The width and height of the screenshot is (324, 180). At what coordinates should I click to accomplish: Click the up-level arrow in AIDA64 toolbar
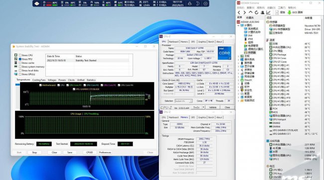click(x=250, y=12)
